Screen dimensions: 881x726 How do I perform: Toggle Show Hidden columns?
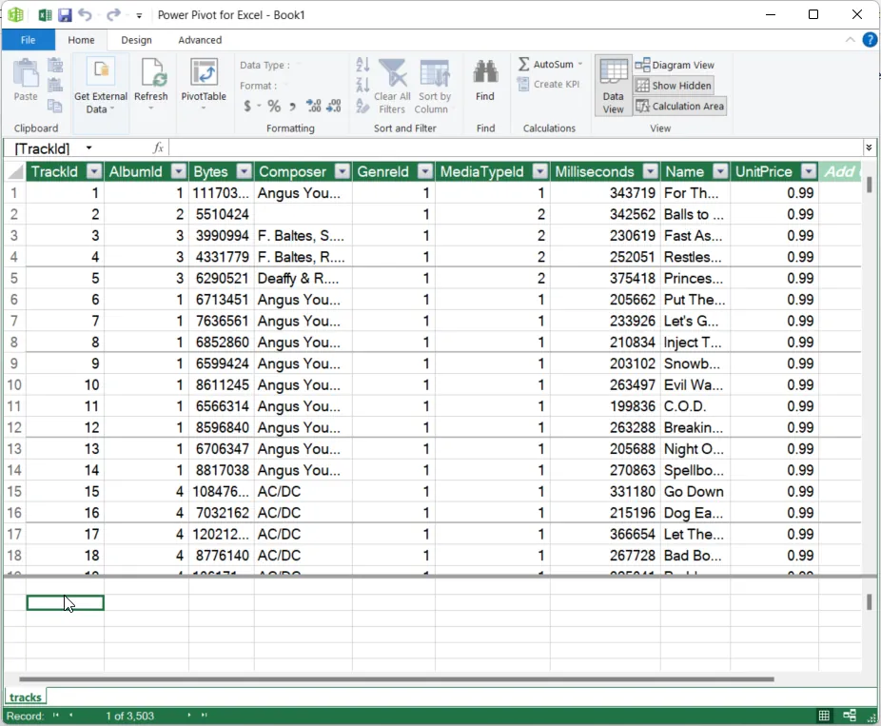(x=674, y=86)
